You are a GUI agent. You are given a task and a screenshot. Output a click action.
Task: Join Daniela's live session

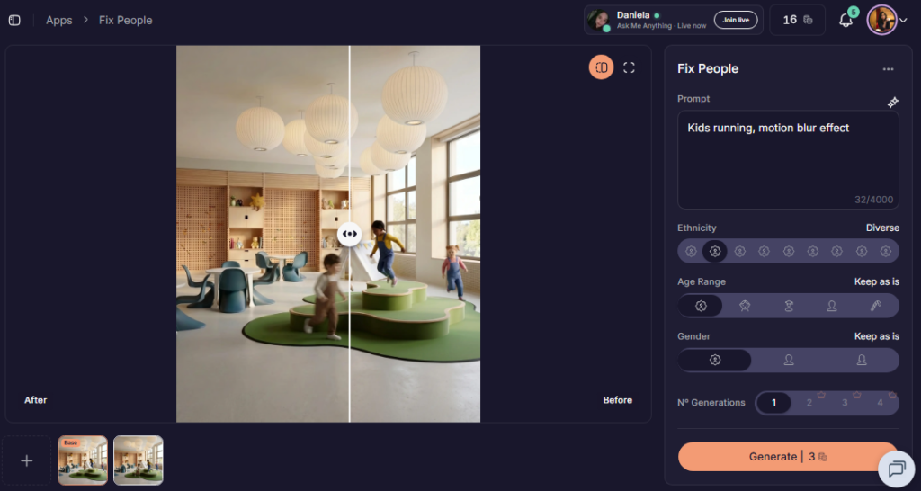coord(736,20)
